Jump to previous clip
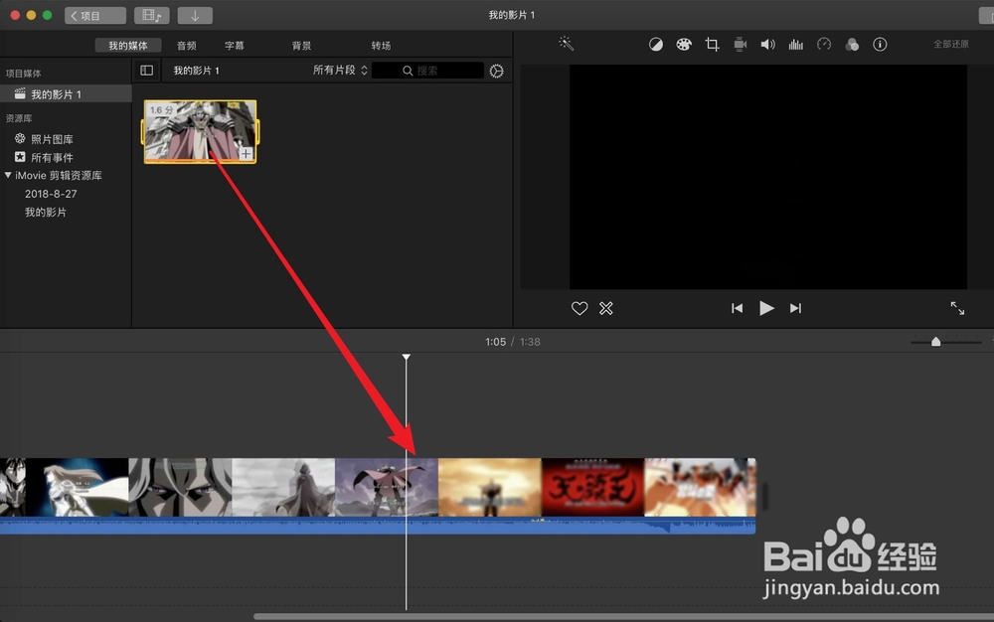The height and width of the screenshot is (622, 994). point(737,308)
